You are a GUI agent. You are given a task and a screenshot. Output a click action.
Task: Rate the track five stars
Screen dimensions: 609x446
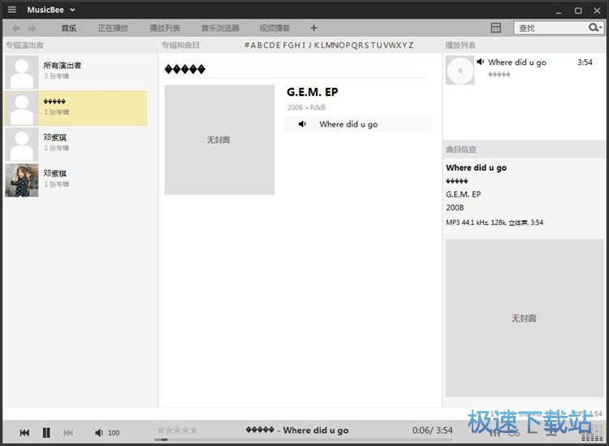pyautogui.click(x=193, y=430)
